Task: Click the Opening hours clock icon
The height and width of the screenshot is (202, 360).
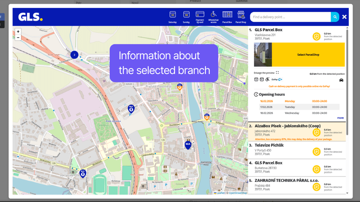Action: pos(256,94)
